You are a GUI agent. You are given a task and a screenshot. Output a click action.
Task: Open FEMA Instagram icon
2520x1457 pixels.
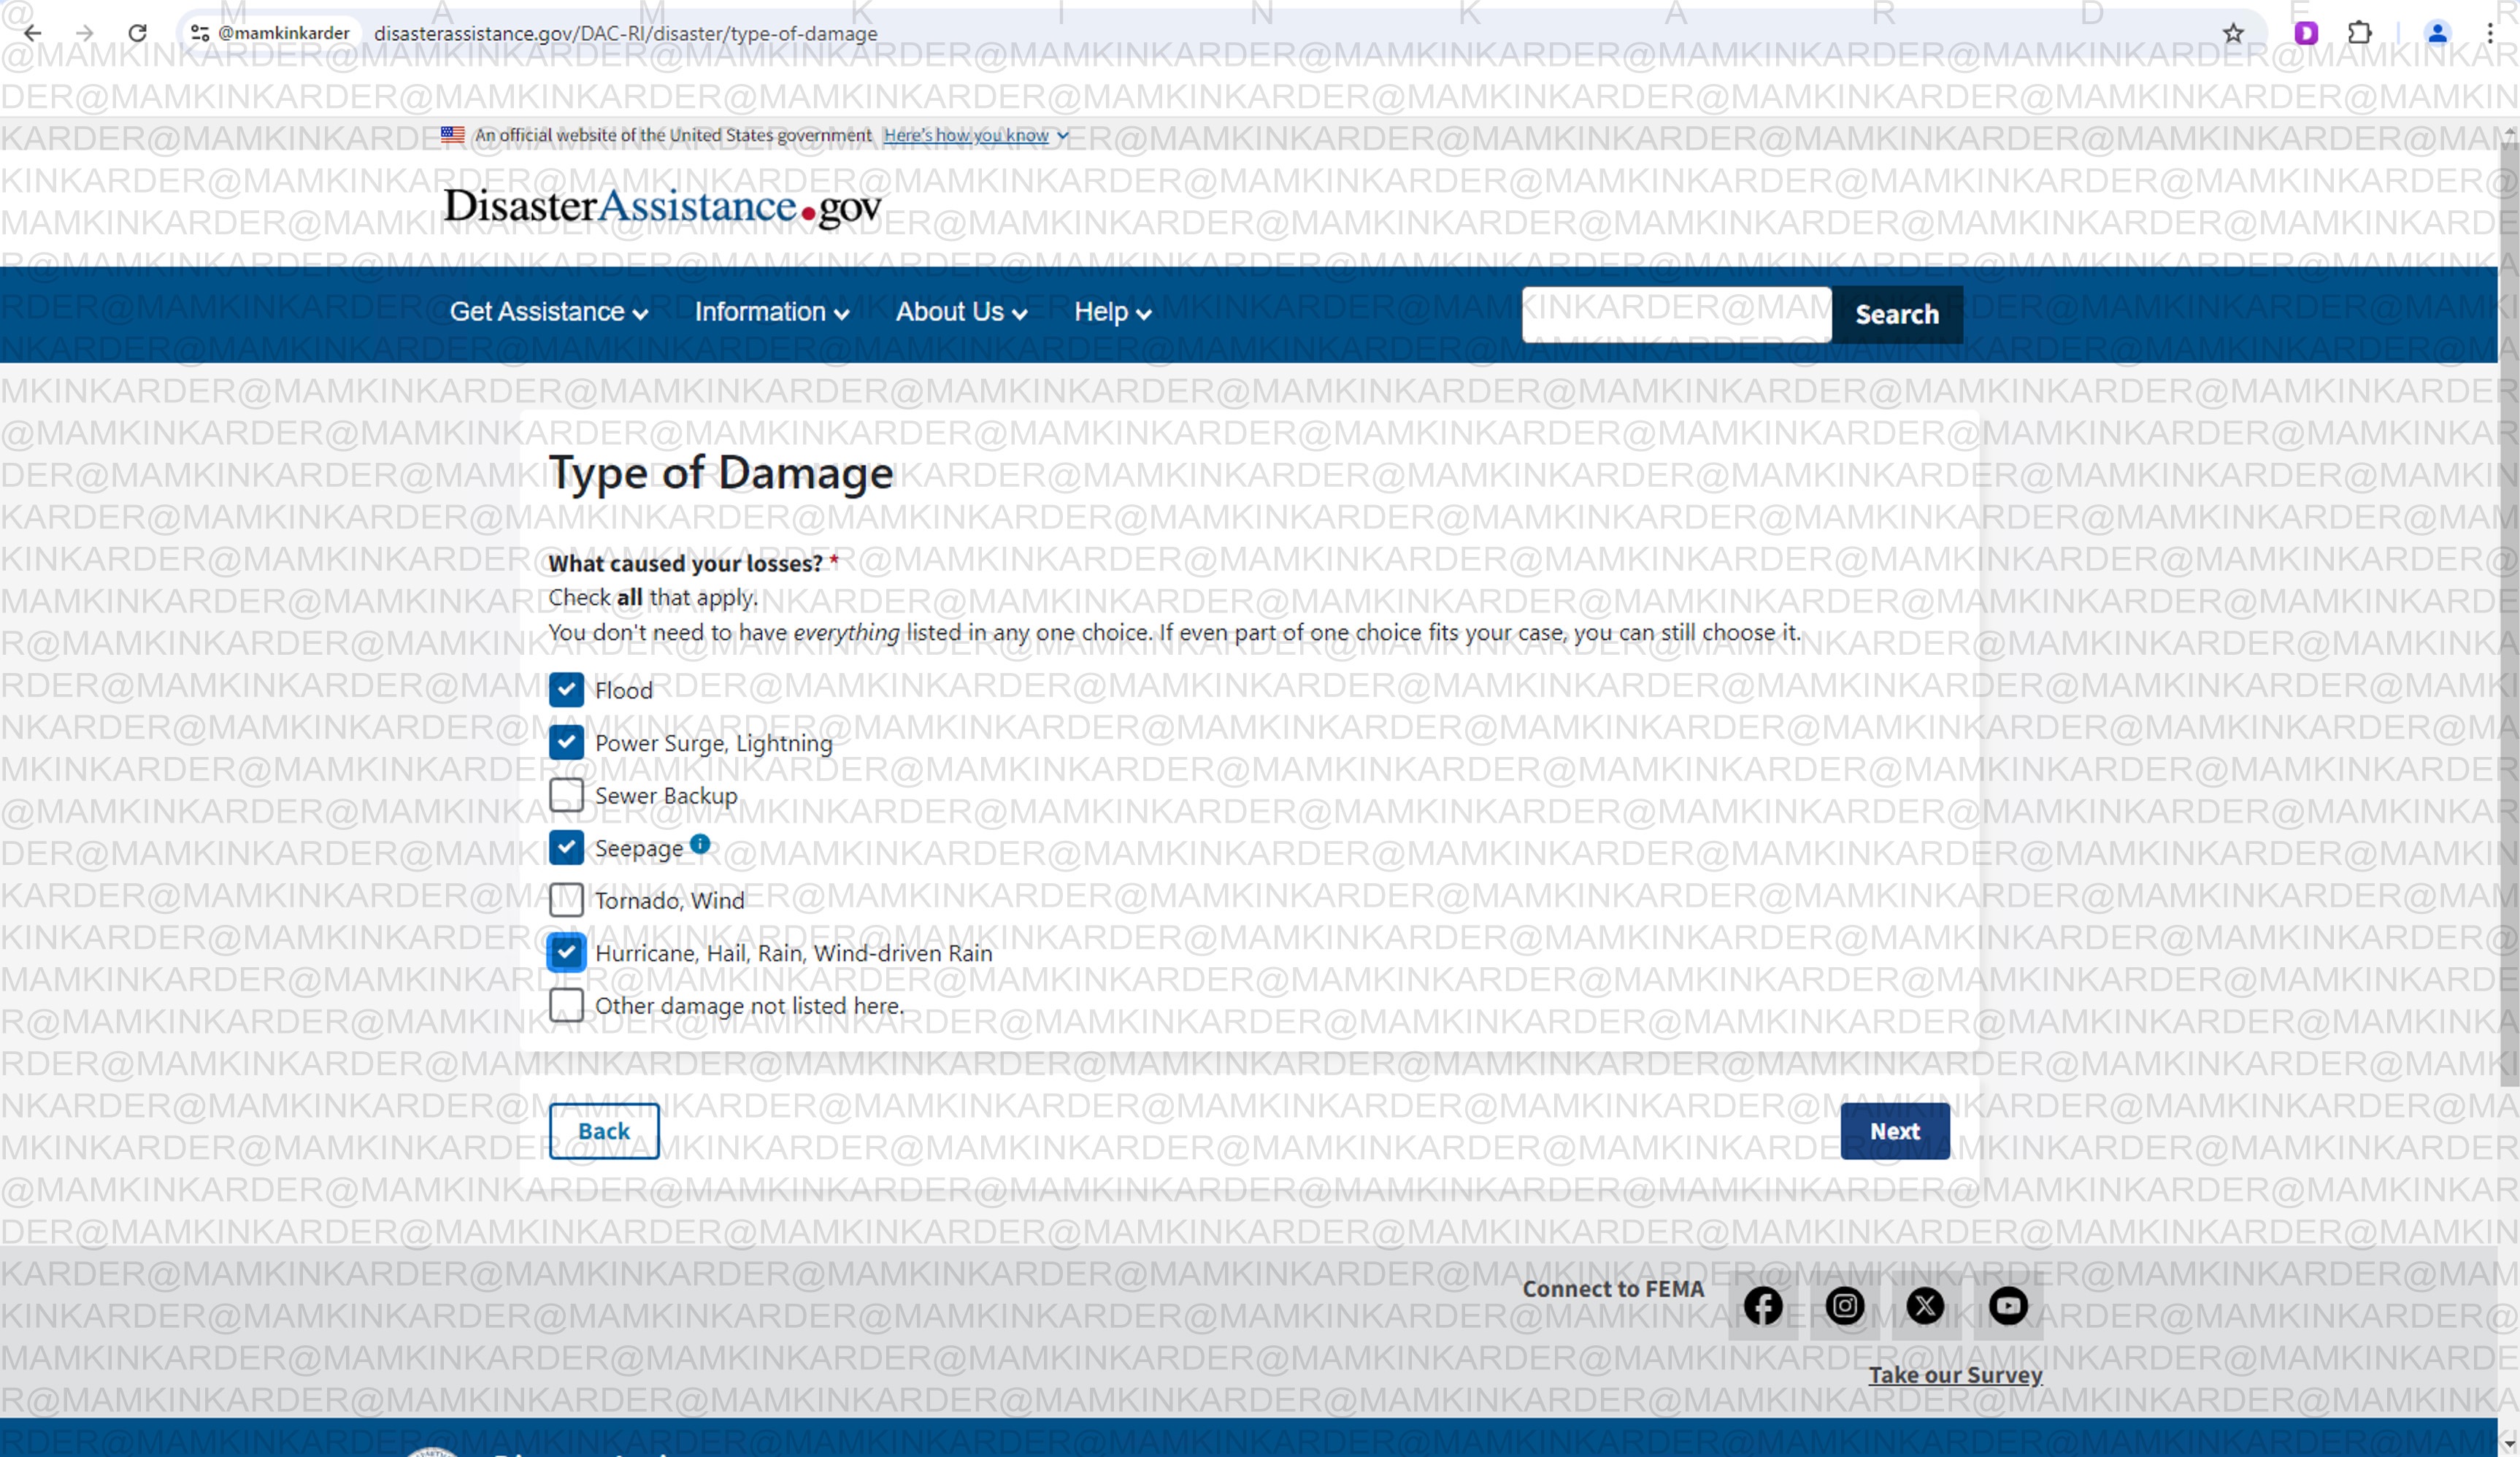1844,1306
